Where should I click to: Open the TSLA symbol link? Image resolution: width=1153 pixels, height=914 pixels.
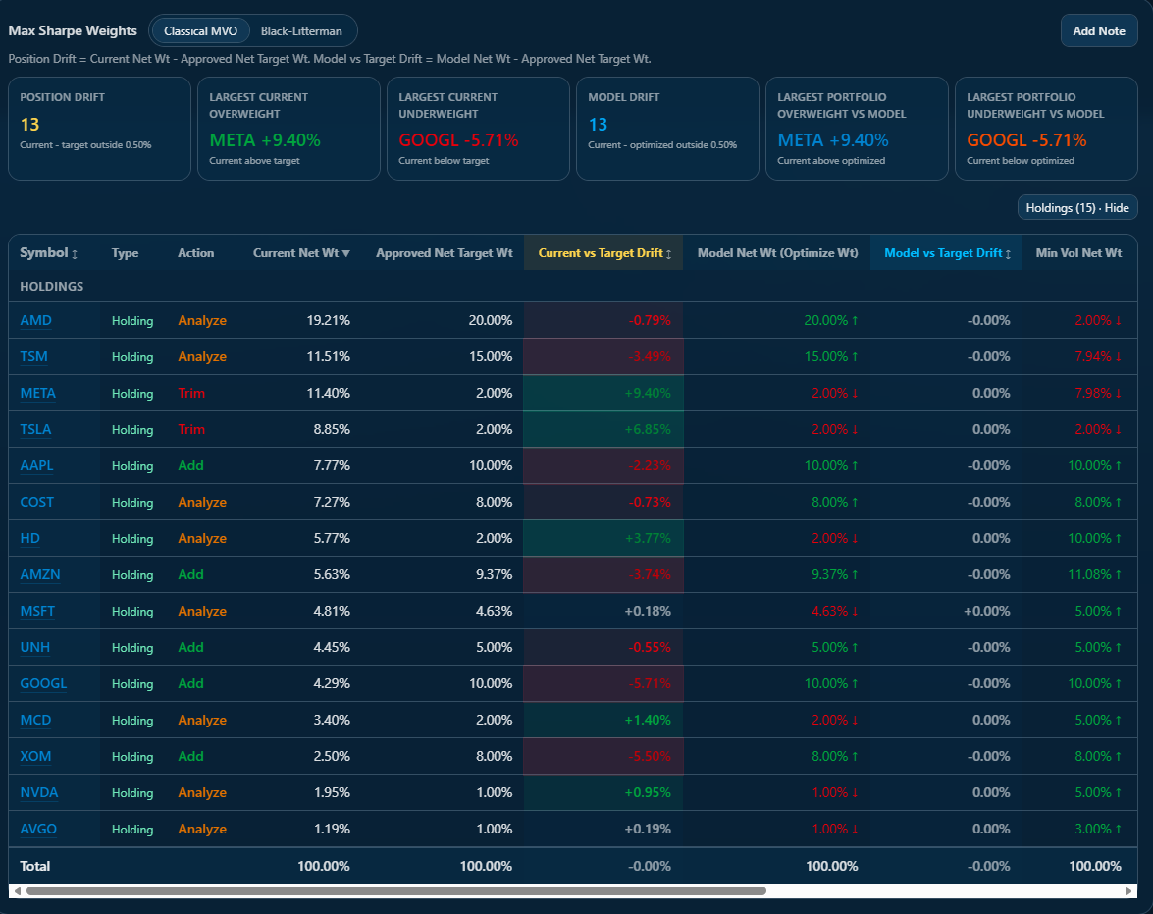35,429
